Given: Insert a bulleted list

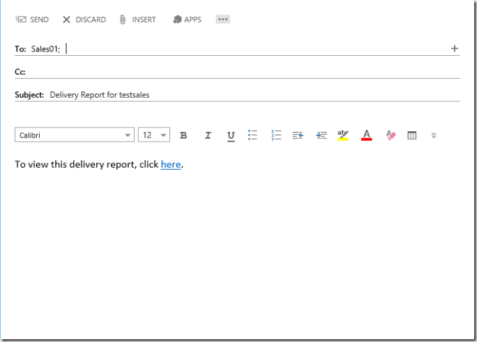Looking at the screenshot, I should click(x=253, y=135).
